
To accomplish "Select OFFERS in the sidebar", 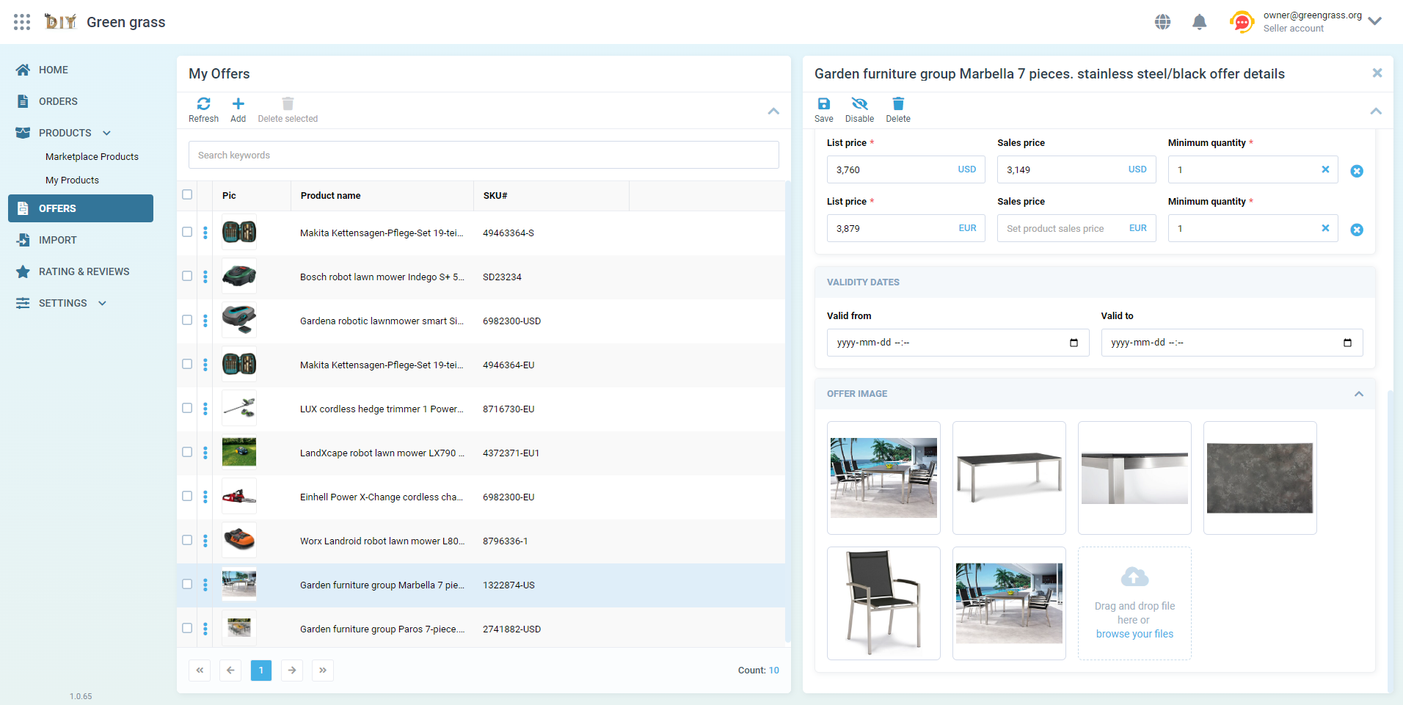I will pyautogui.click(x=81, y=208).
